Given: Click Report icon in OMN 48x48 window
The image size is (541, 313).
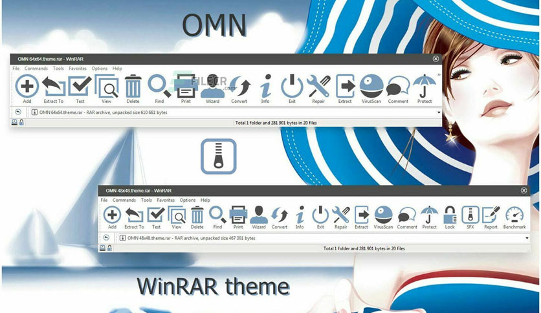Looking at the screenshot, I should [491, 215].
